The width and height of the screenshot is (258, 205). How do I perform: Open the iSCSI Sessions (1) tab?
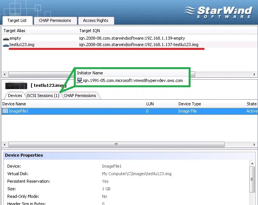[x=43, y=96]
